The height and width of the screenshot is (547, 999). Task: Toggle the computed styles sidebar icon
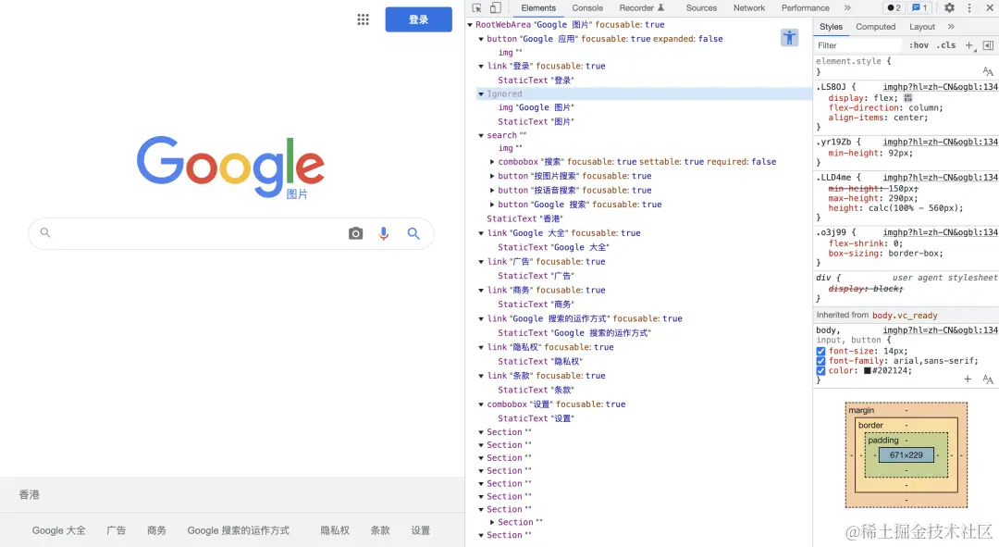988,45
